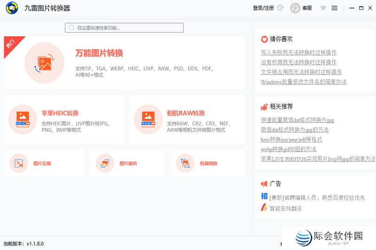Open the 没有权限而无法转换时这样操作 link
The image size is (376, 250).
point(298,62)
